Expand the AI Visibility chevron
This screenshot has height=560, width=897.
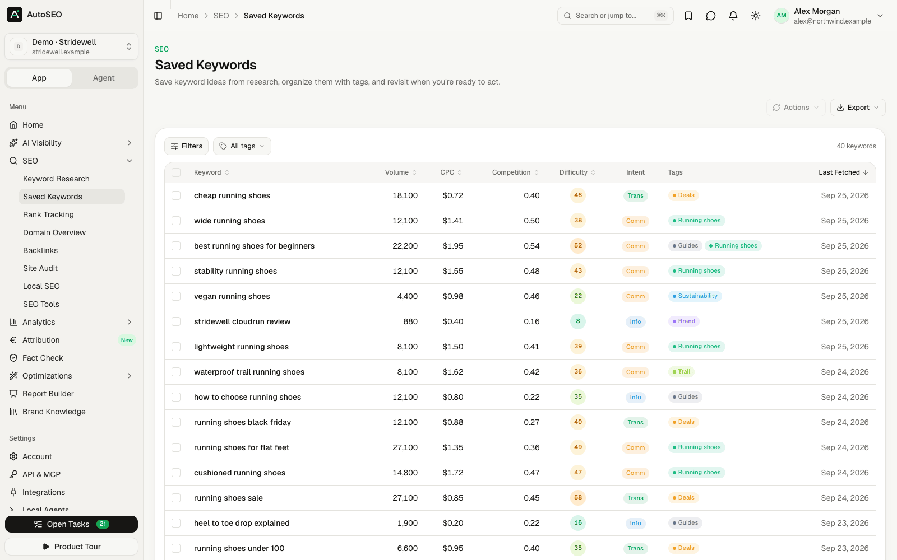(x=130, y=143)
